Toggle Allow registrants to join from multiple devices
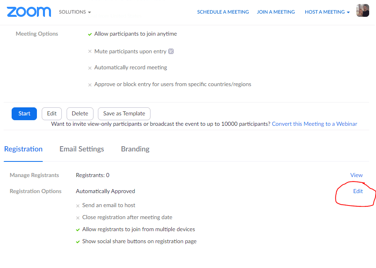 [x=77, y=229]
